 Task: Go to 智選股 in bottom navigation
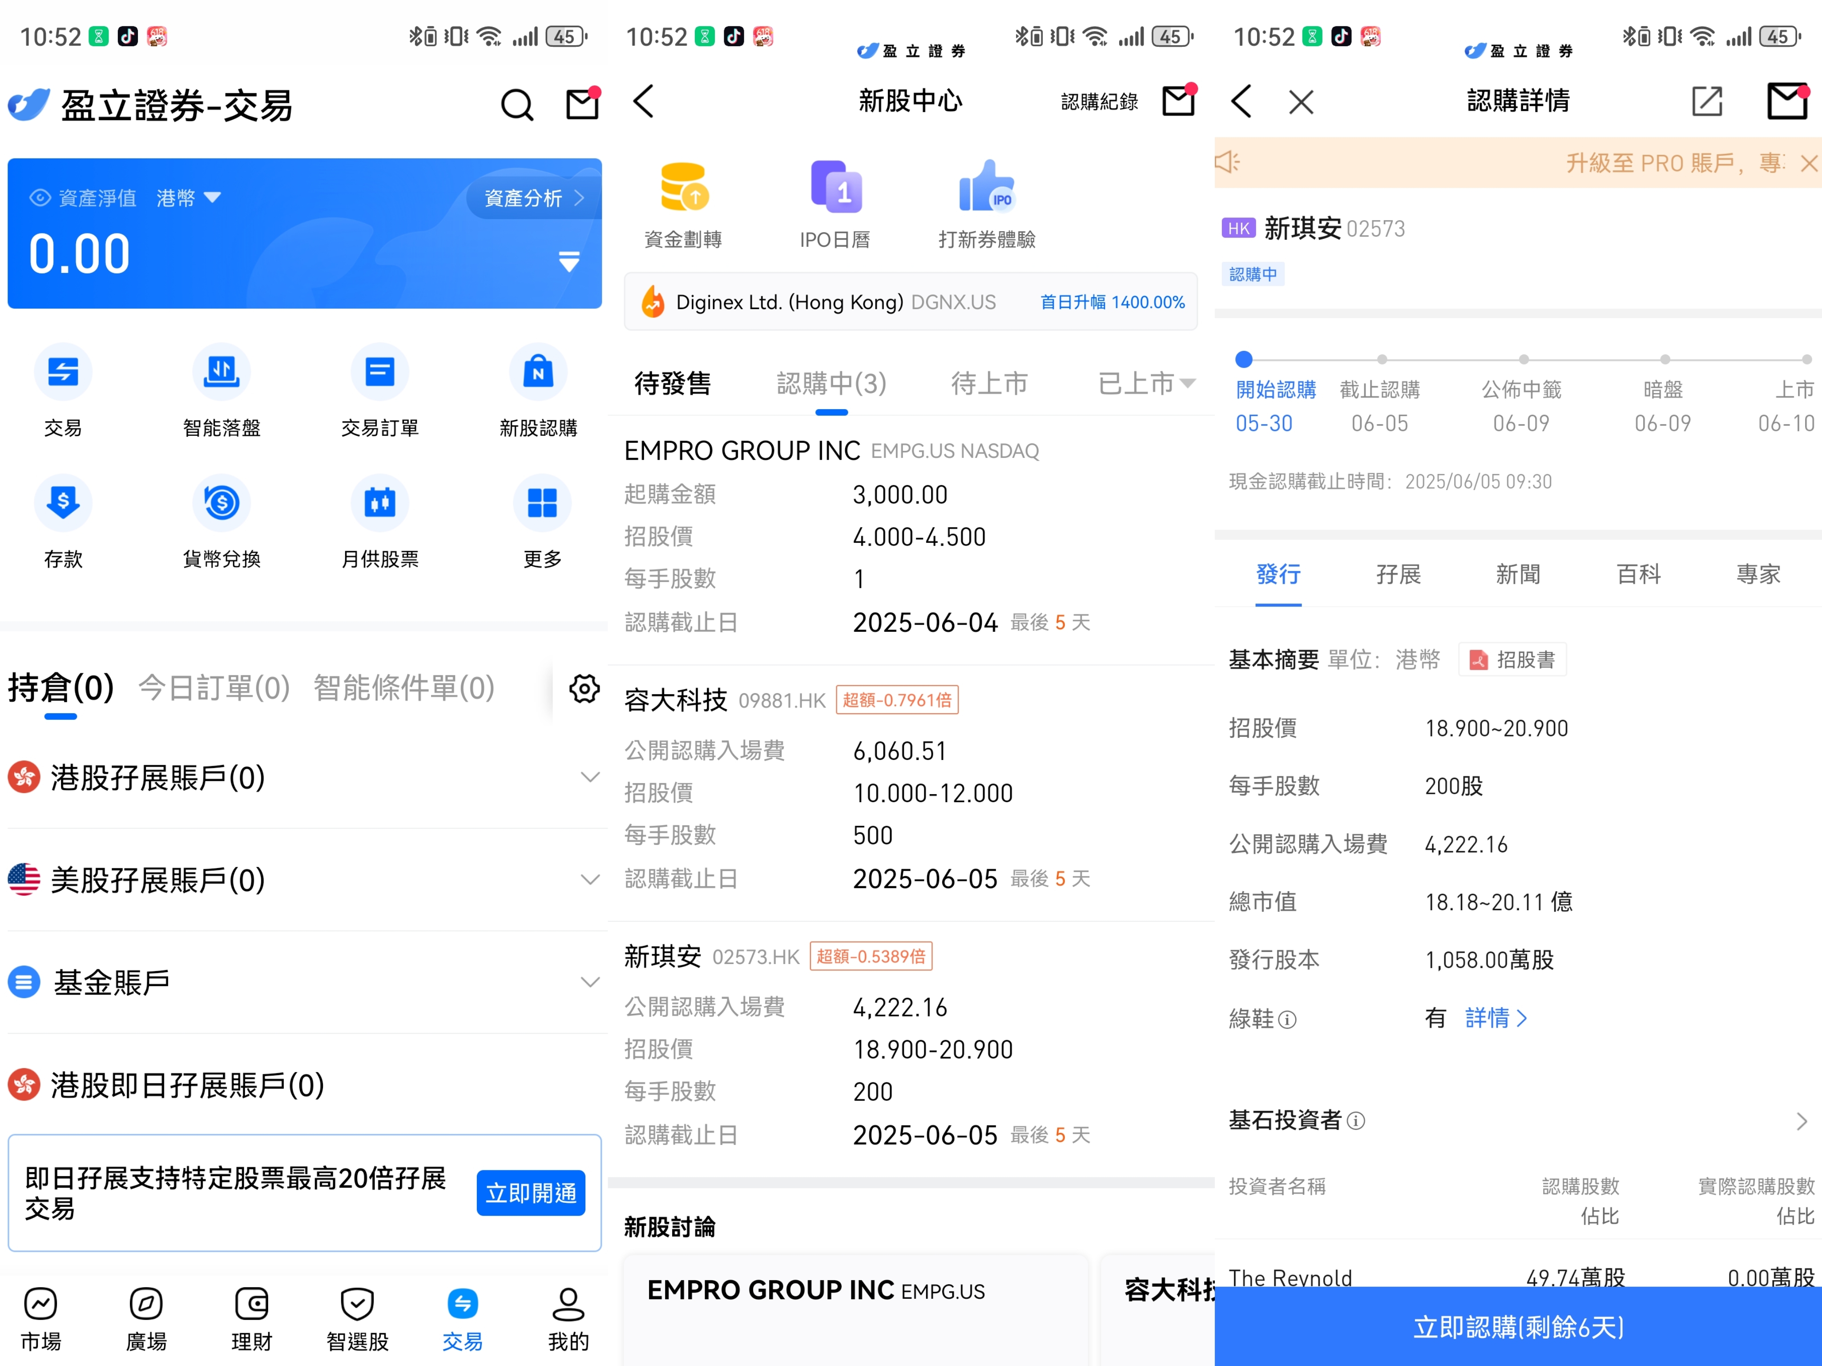tap(358, 1320)
